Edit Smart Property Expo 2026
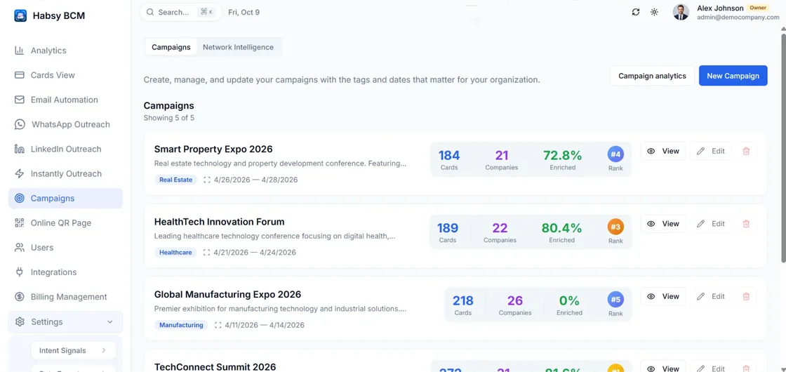The image size is (786, 372). click(x=710, y=151)
